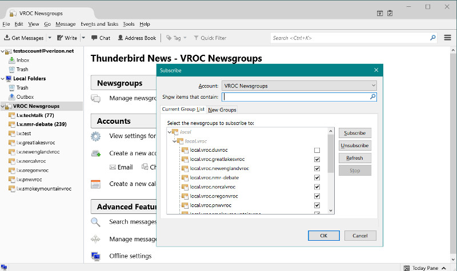This screenshot has height=271, width=457.
Task: Click the newsgroup list scrollbar down arrow
Action: tap(331, 211)
